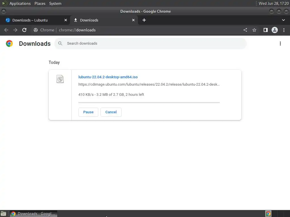Close the Downloads – Lubuntu tab
This screenshot has width=290, height=217.
click(66, 20)
